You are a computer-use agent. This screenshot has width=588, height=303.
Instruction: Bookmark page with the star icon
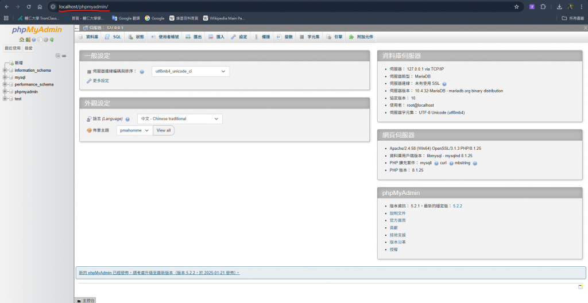click(x=516, y=7)
